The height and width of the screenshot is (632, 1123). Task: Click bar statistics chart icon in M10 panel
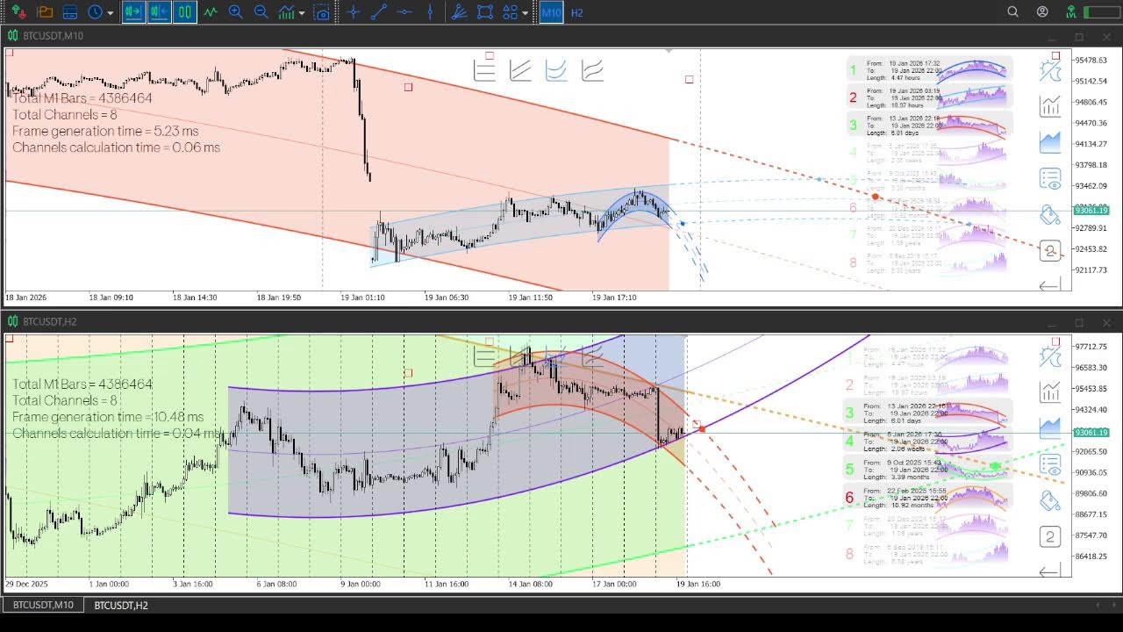(x=1050, y=106)
